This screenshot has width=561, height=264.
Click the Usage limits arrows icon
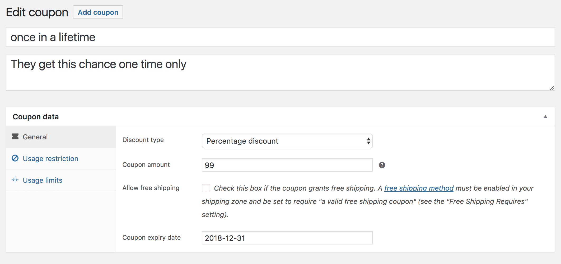(x=15, y=180)
